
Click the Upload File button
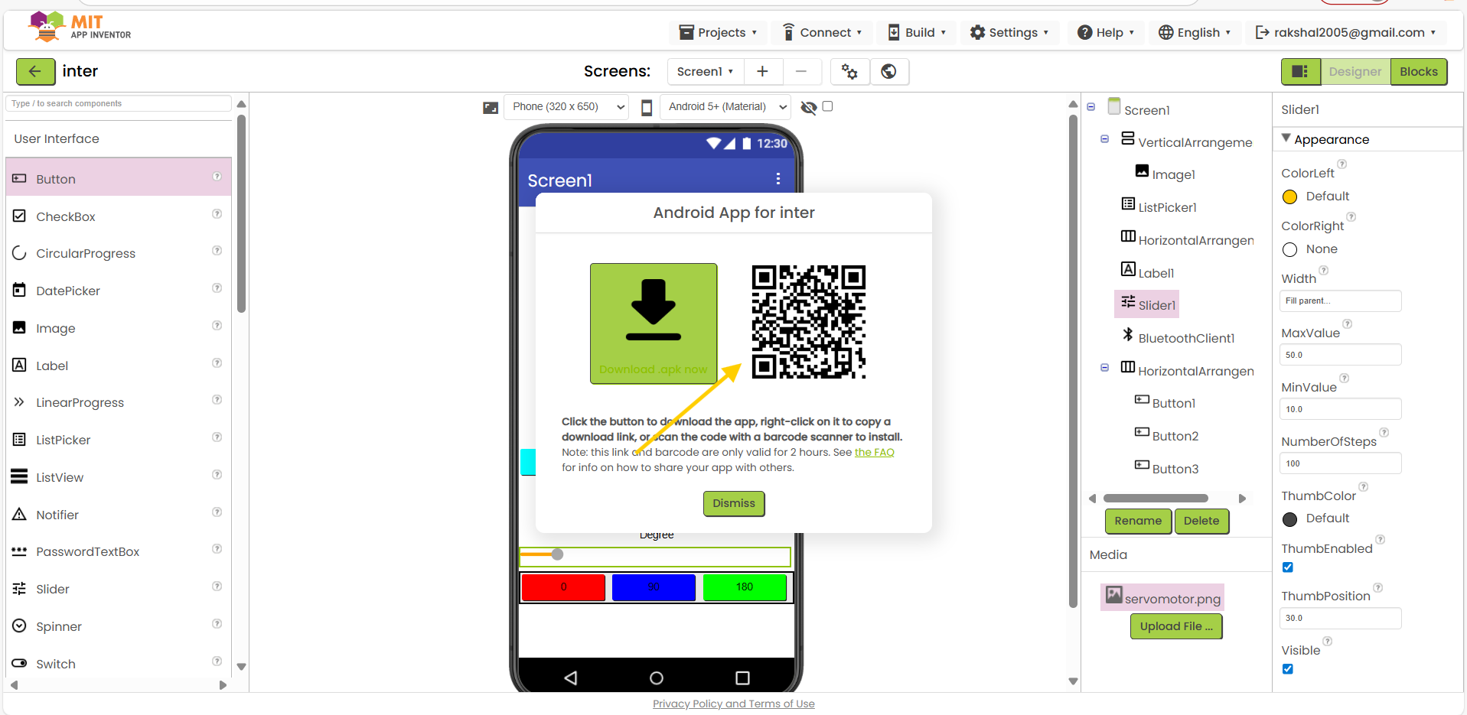pos(1176,626)
